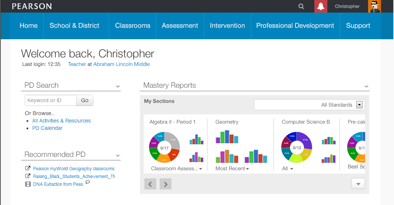Open Intervention menu
The image size is (394, 205).
pos(227,26)
